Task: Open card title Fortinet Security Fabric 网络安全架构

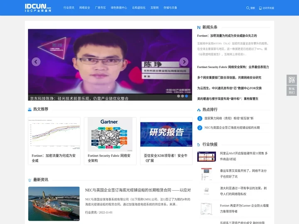Action: pos(109,158)
